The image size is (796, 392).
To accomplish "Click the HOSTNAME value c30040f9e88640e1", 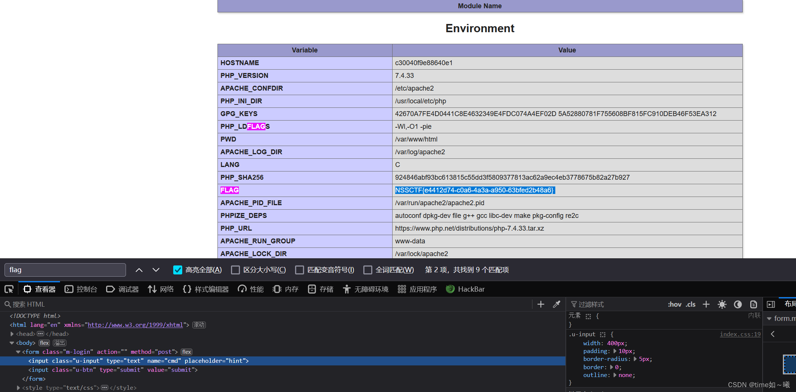I will coord(424,63).
